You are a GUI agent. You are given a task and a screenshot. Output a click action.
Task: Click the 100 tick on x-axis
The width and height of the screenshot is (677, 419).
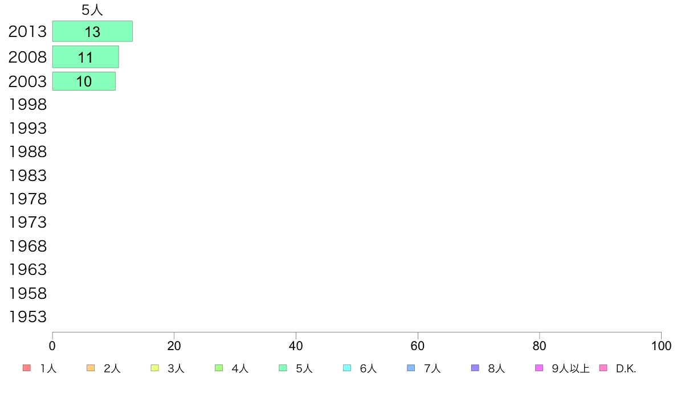[661, 346]
